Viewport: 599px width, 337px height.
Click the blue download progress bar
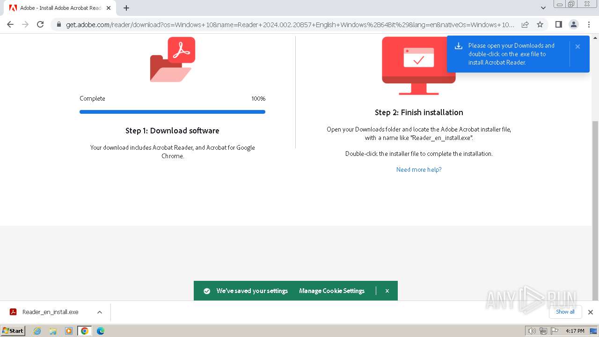172,112
